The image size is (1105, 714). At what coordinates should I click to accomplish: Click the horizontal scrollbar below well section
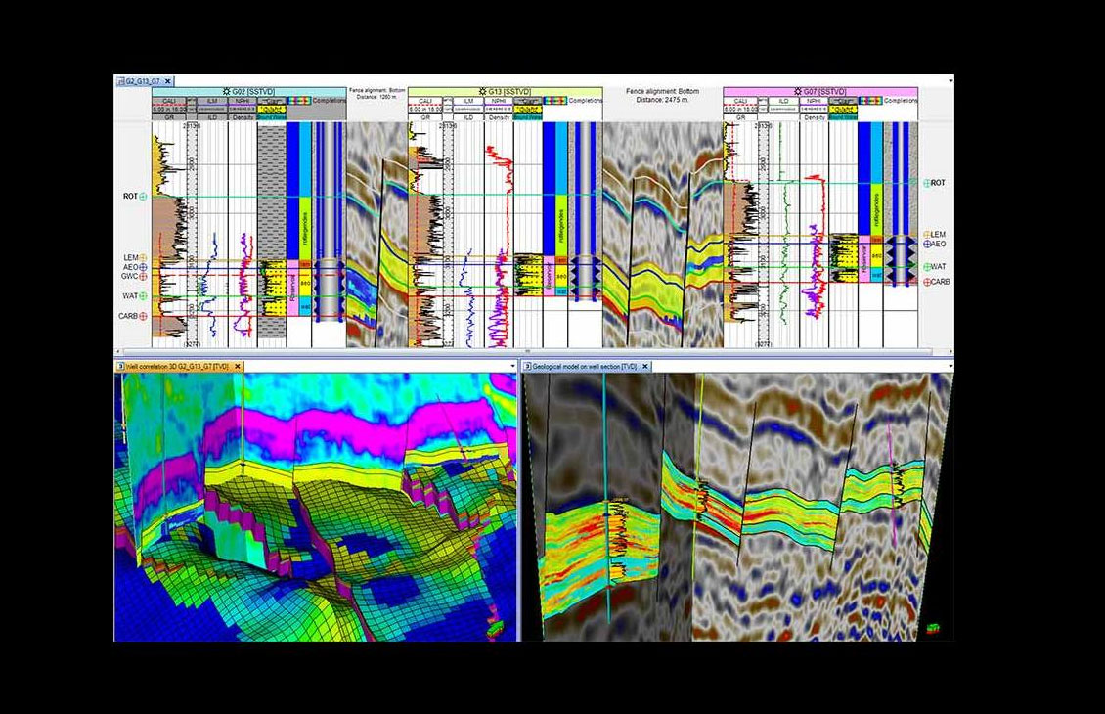point(528,351)
